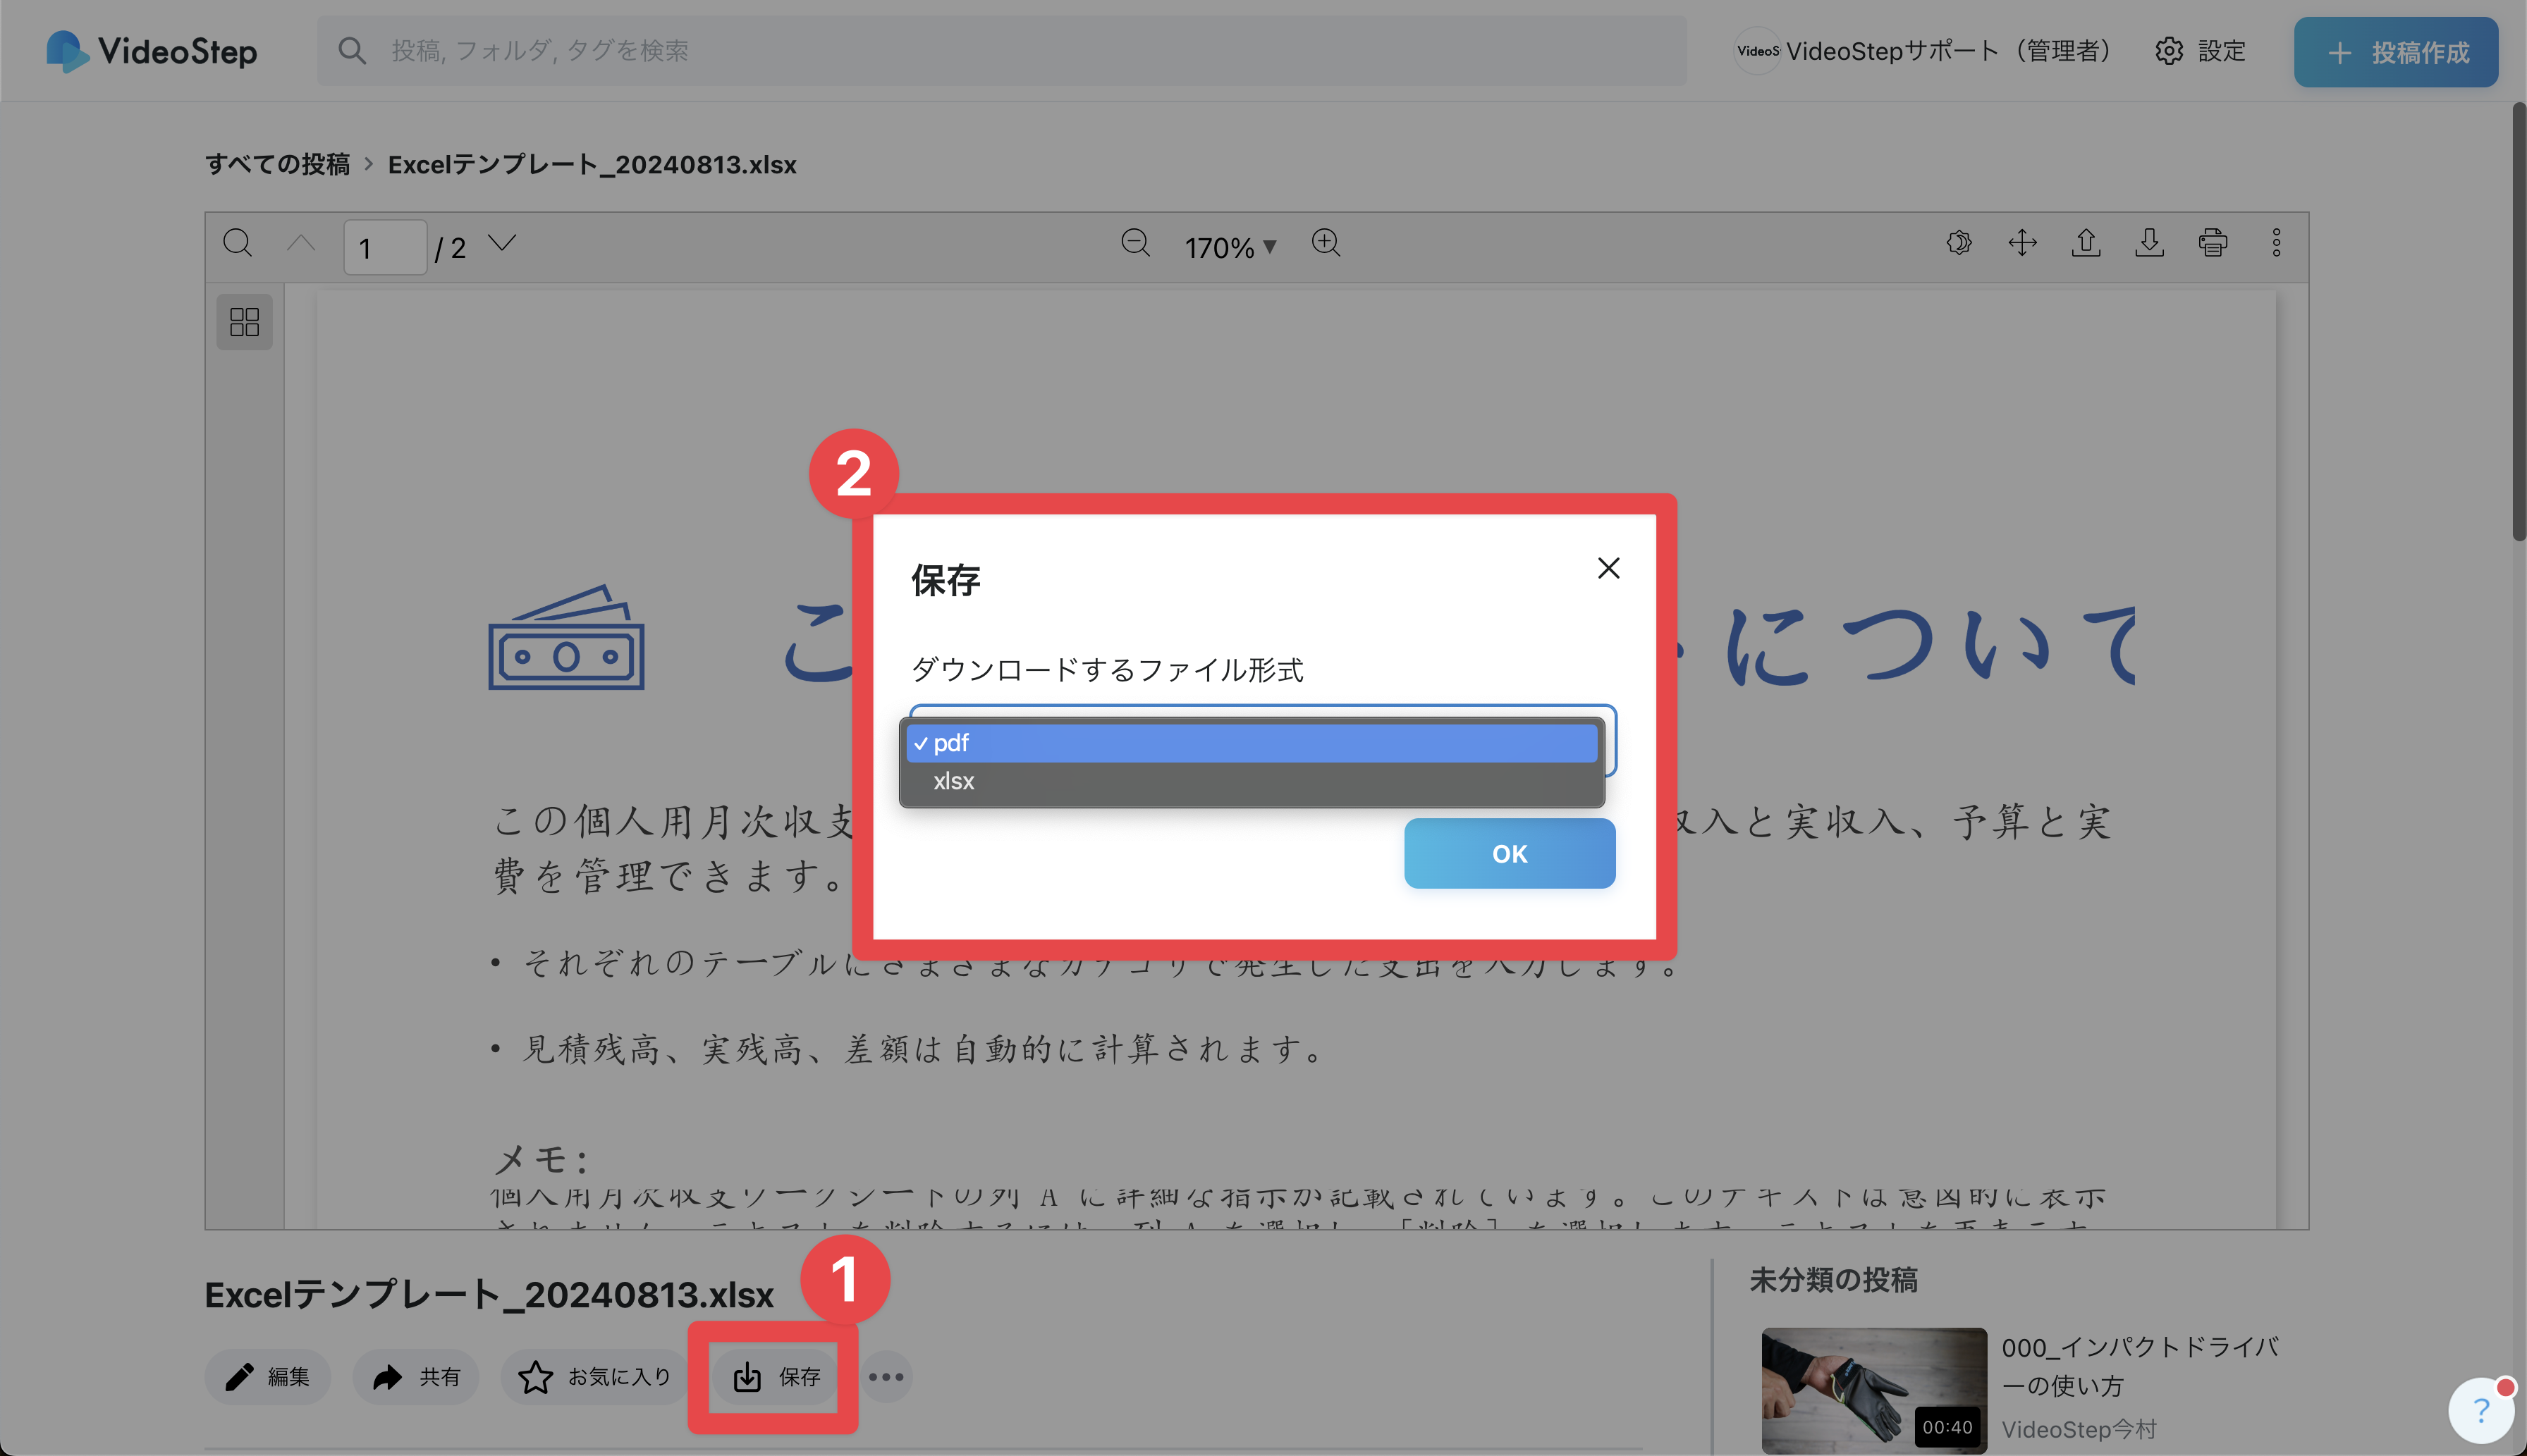
Task: Select xlsx option in format list
Action: click(x=1251, y=781)
